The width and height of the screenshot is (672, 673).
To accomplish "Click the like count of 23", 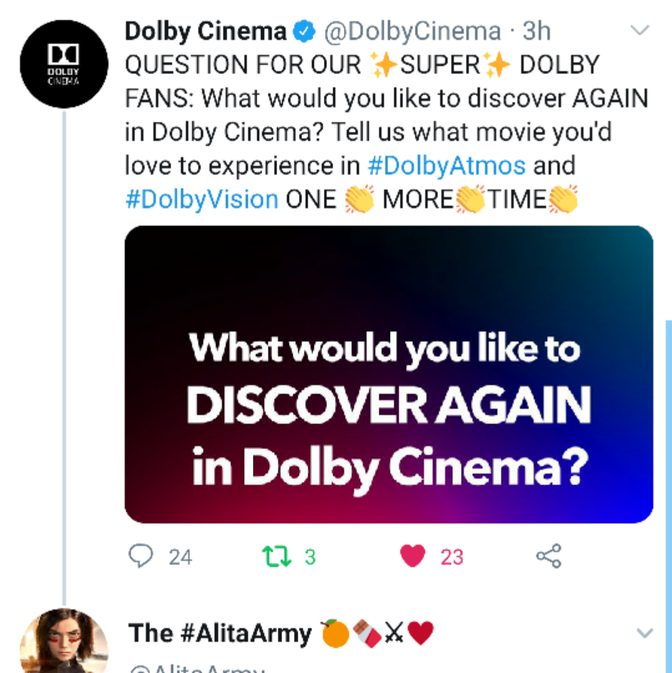I will click(x=452, y=556).
